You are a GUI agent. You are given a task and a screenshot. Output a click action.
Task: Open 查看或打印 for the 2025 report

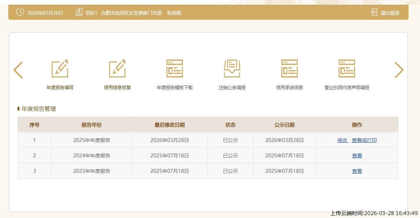[364, 140]
